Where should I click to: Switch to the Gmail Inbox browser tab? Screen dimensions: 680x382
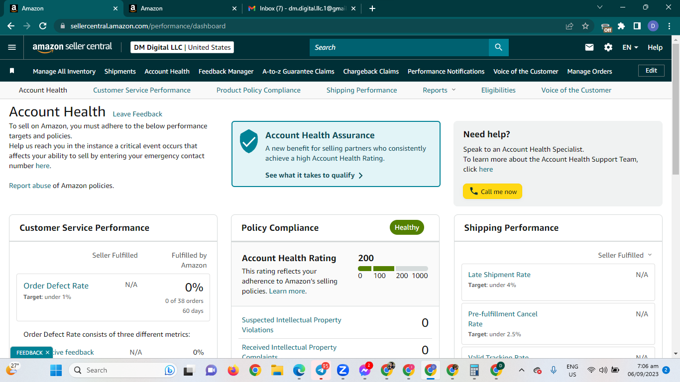[301, 8]
